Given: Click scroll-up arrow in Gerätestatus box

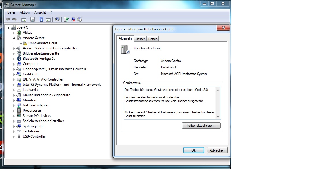Looking at the screenshot, I should (218, 90).
